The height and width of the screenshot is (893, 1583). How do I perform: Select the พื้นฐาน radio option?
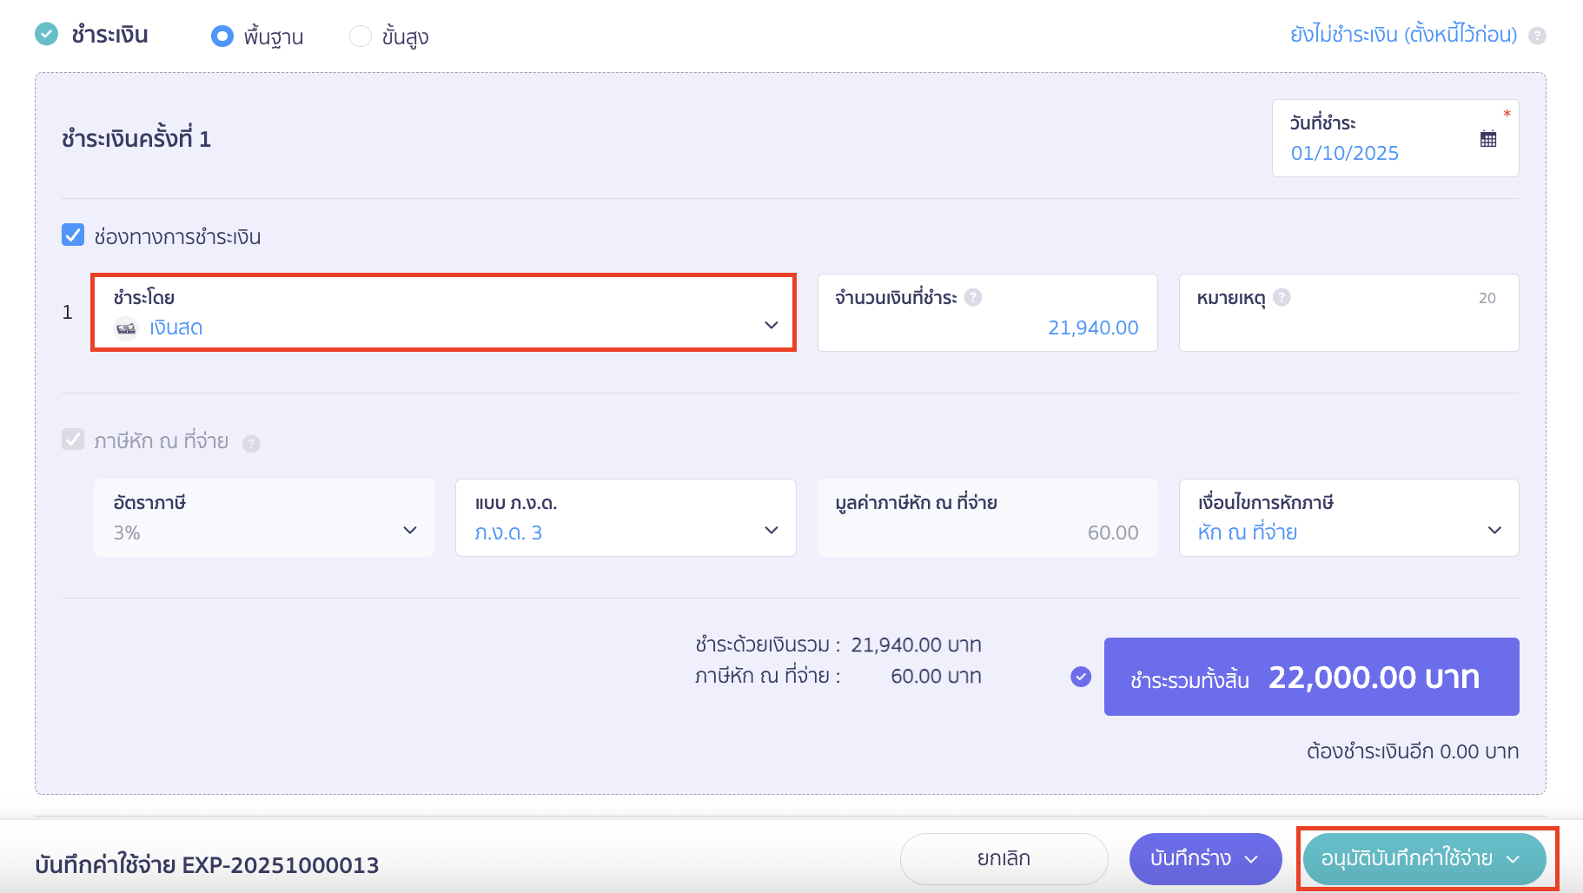(222, 36)
